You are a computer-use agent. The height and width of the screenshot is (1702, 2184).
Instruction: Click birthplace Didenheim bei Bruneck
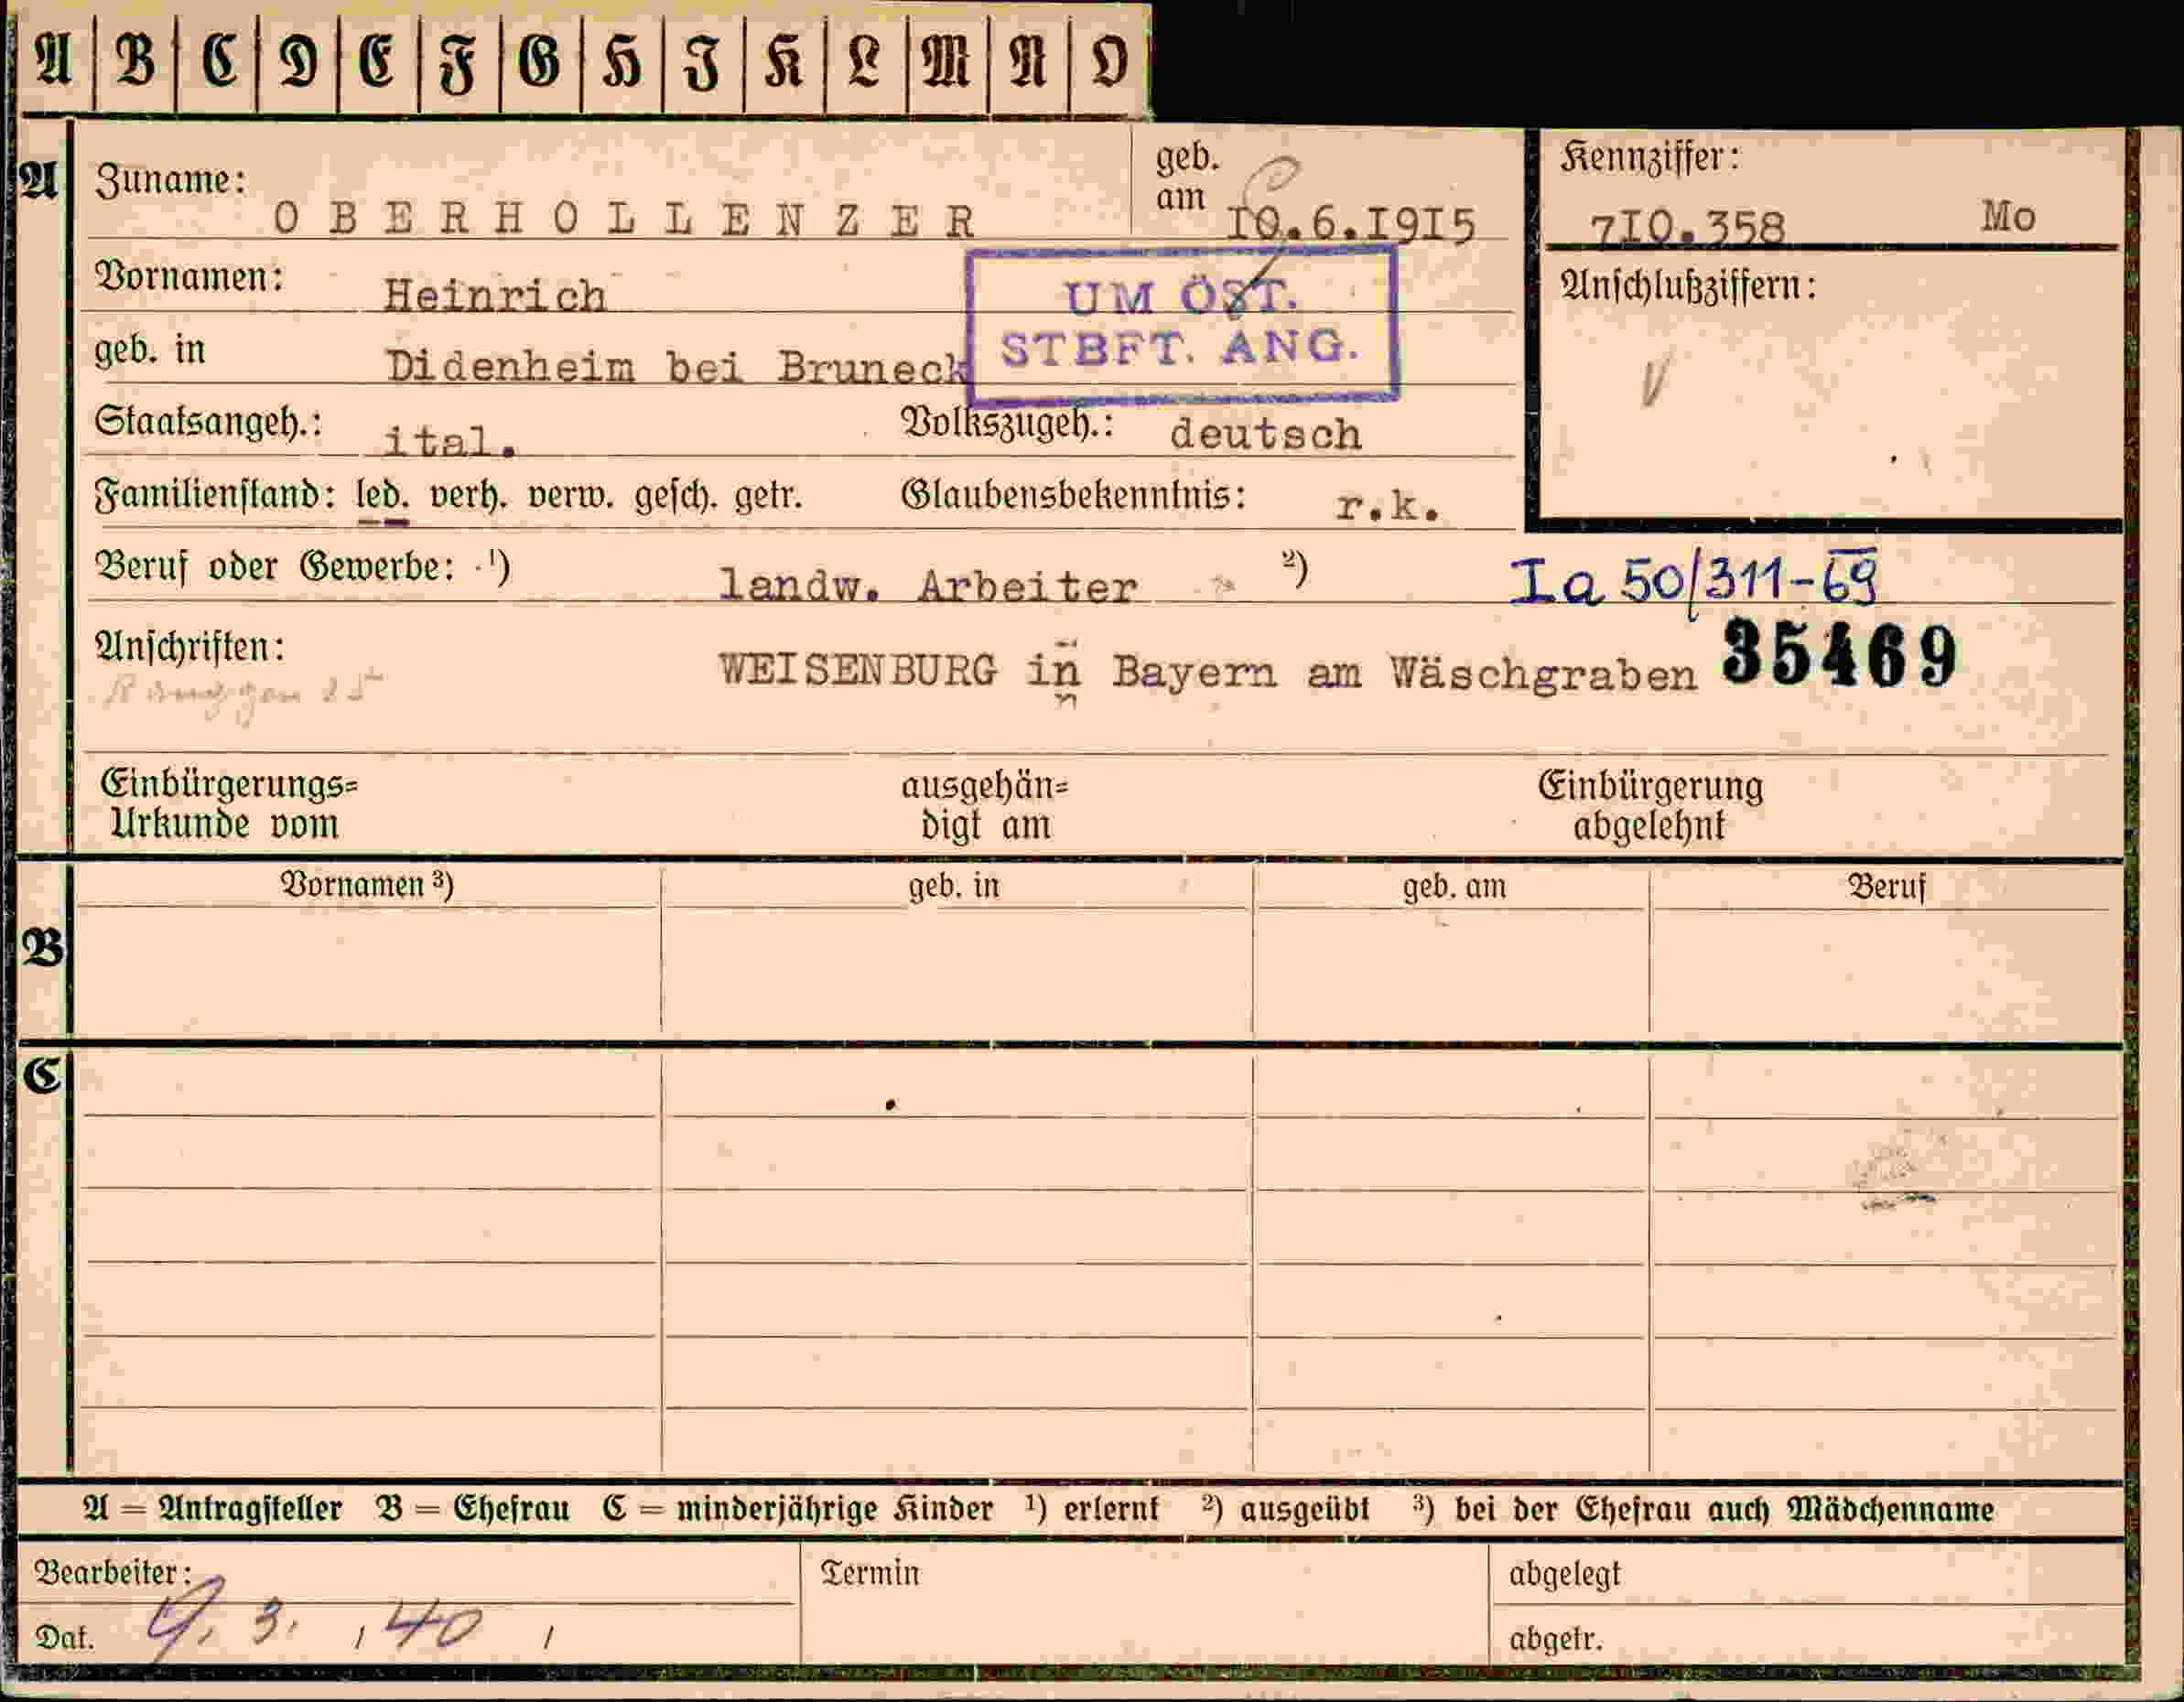678,368
